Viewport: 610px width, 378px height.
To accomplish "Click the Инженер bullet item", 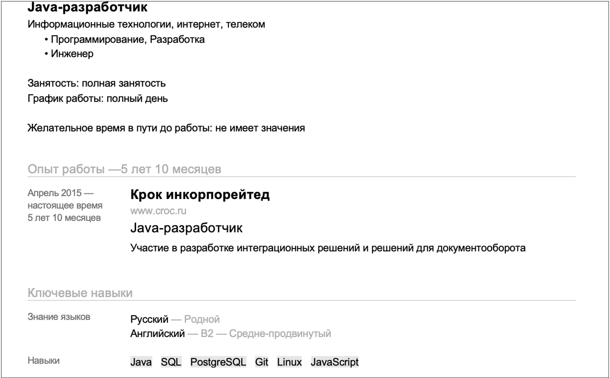I will point(72,54).
